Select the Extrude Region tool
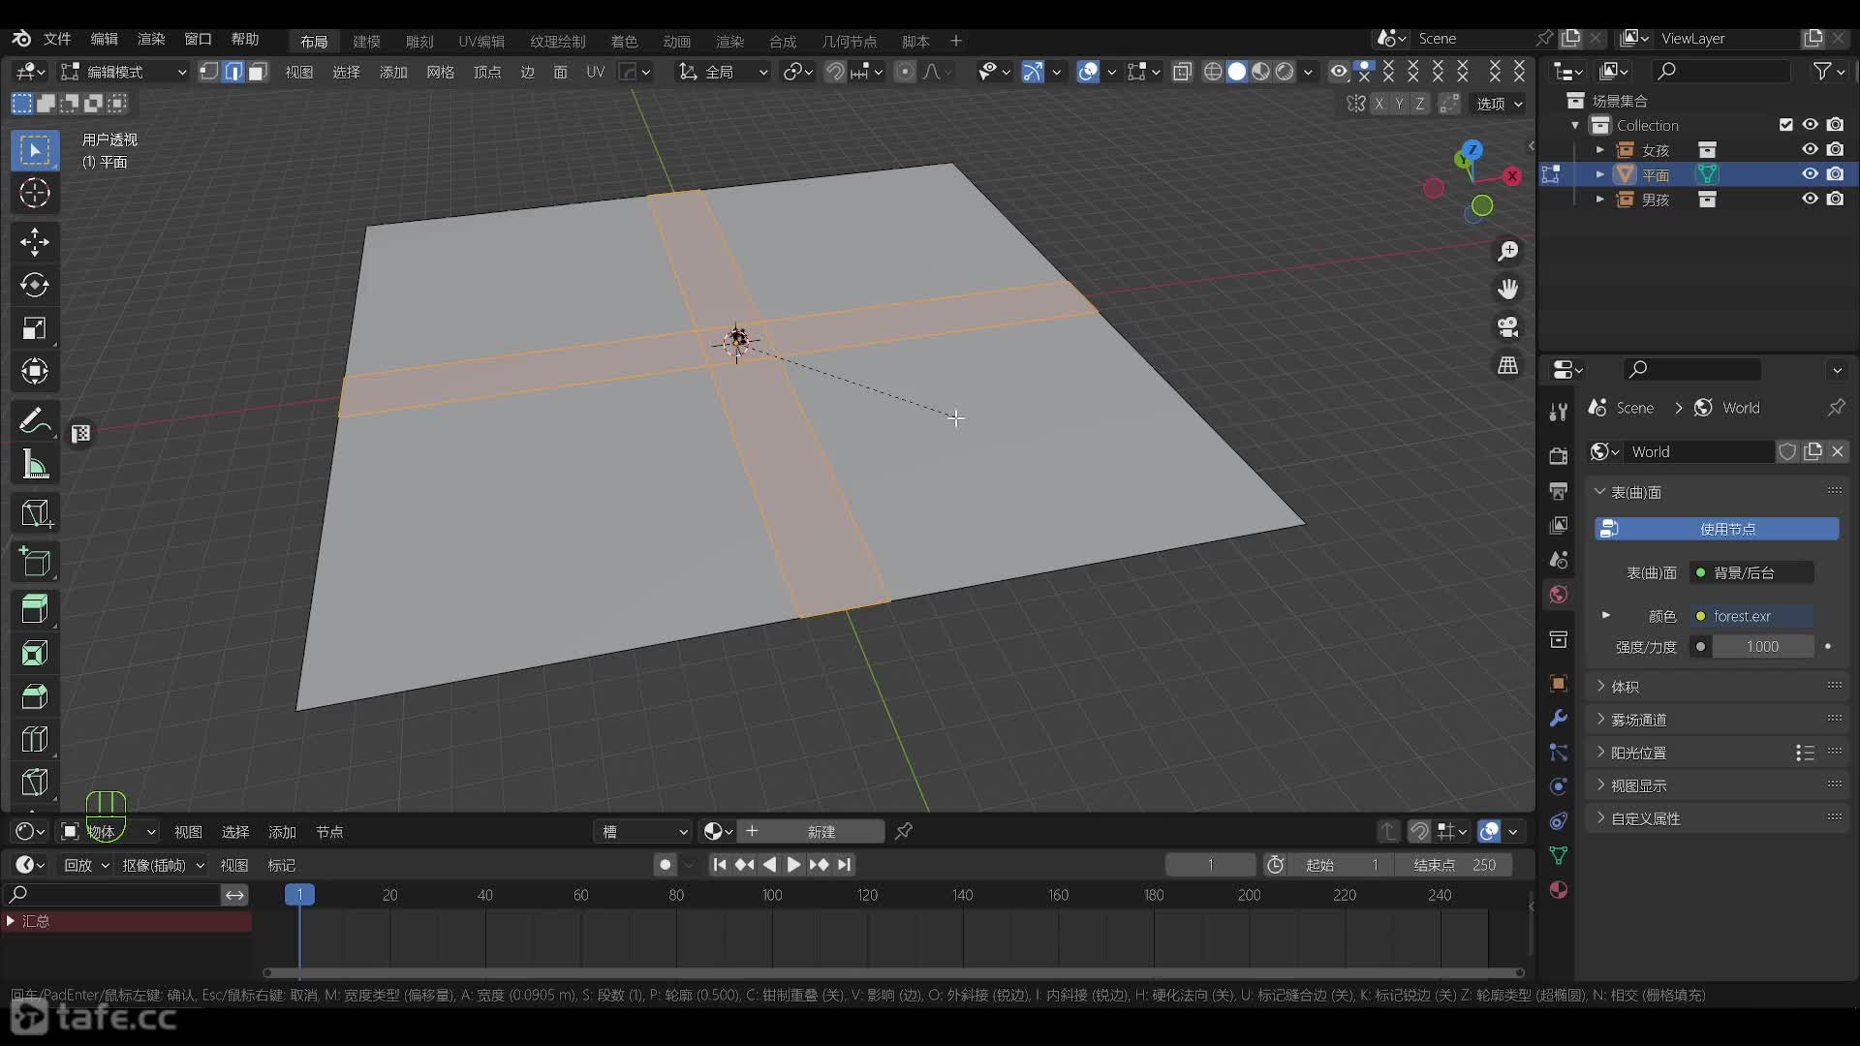1860x1046 pixels. [x=35, y=609]
